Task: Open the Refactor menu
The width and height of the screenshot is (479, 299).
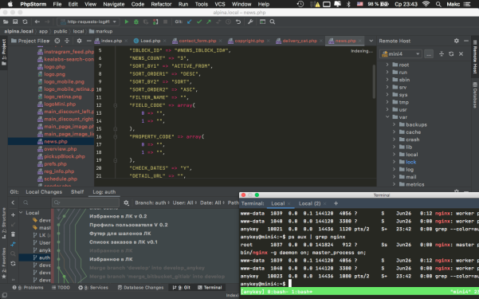Action: (x=161, y=4)
